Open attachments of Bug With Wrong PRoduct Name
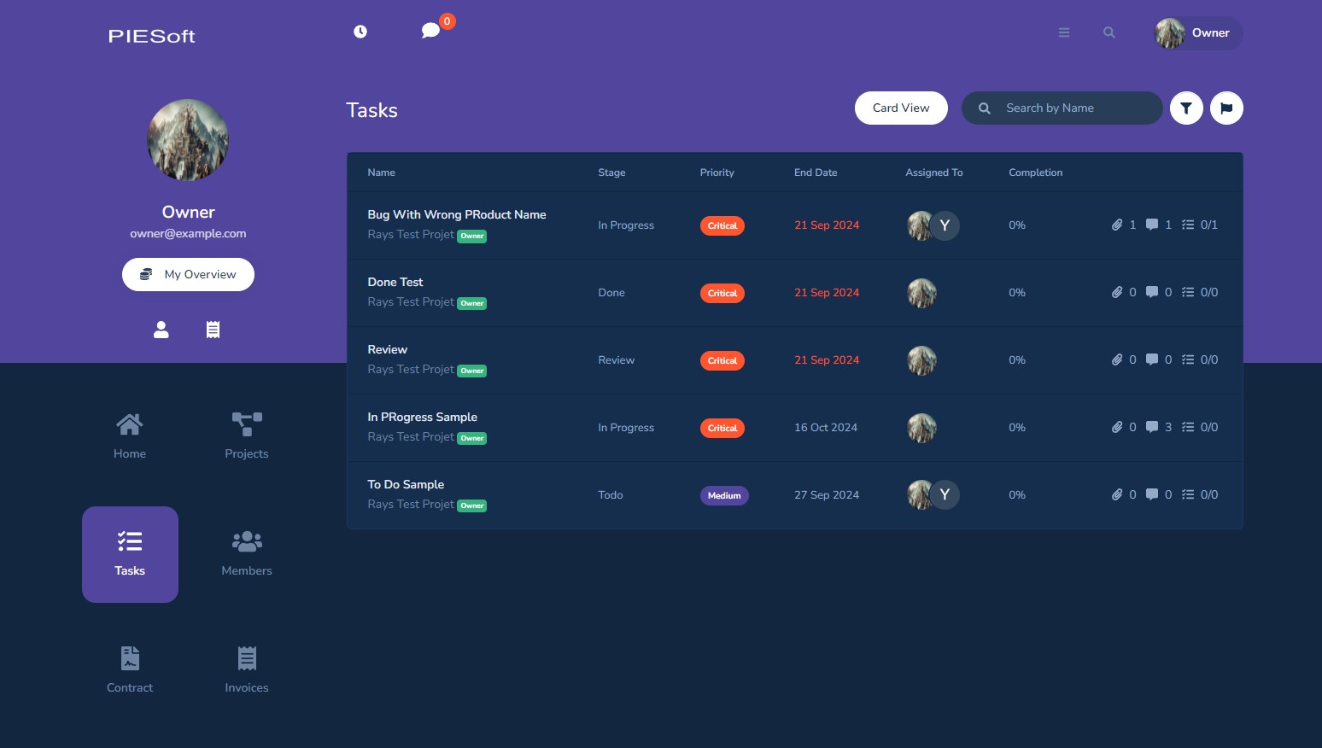The width and height of the screenshot is (1322, 748). pyautogui.click(x=1117, y=225)
